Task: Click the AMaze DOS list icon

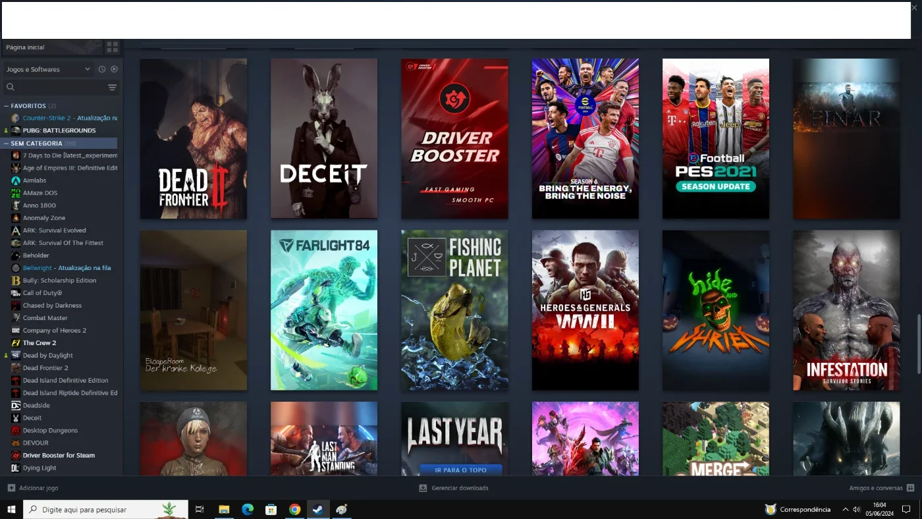Action: click(x=16, y=193)
